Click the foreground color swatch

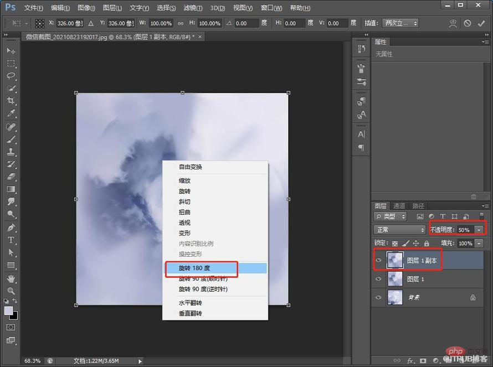point(8,311)
